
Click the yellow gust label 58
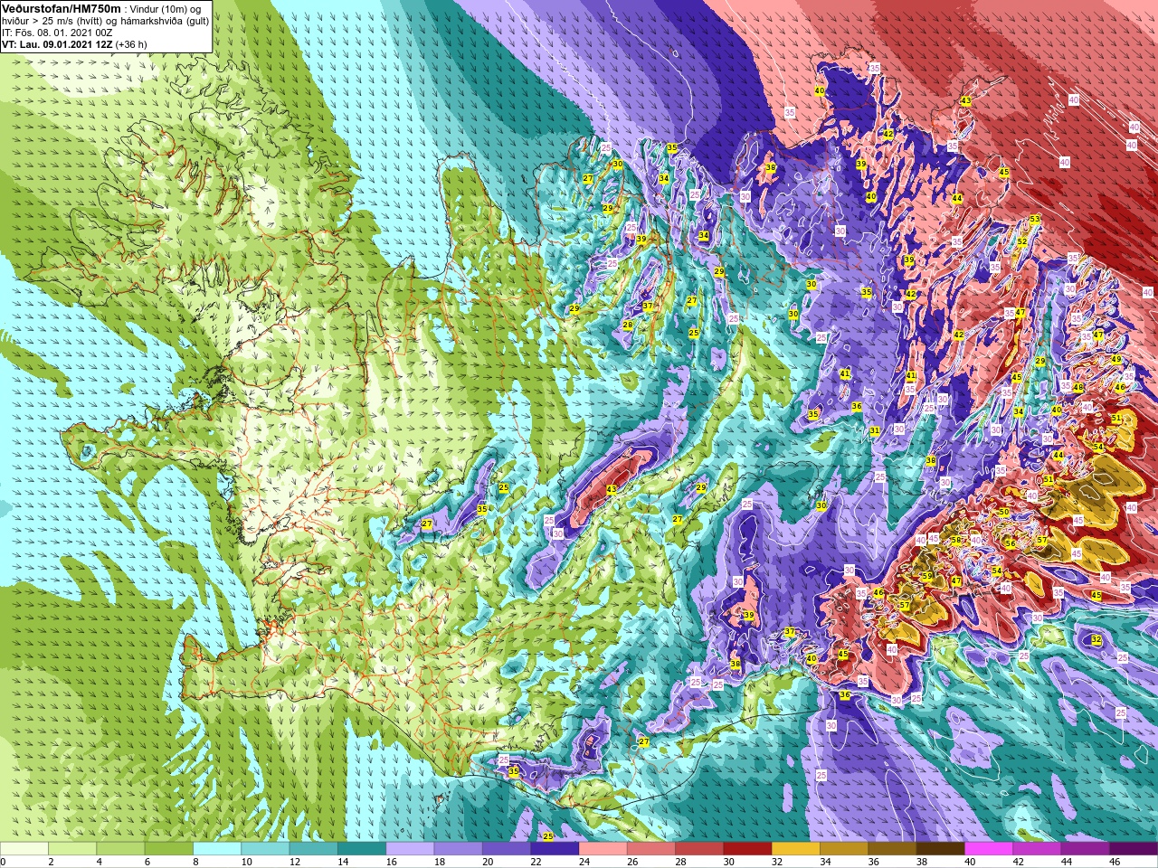click(x=956, y=540)
